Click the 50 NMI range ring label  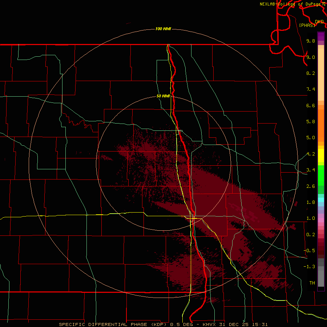tap(163, 96)
